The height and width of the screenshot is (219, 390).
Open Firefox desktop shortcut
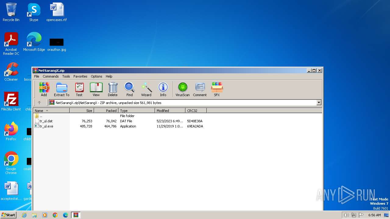tap(11, 131)
